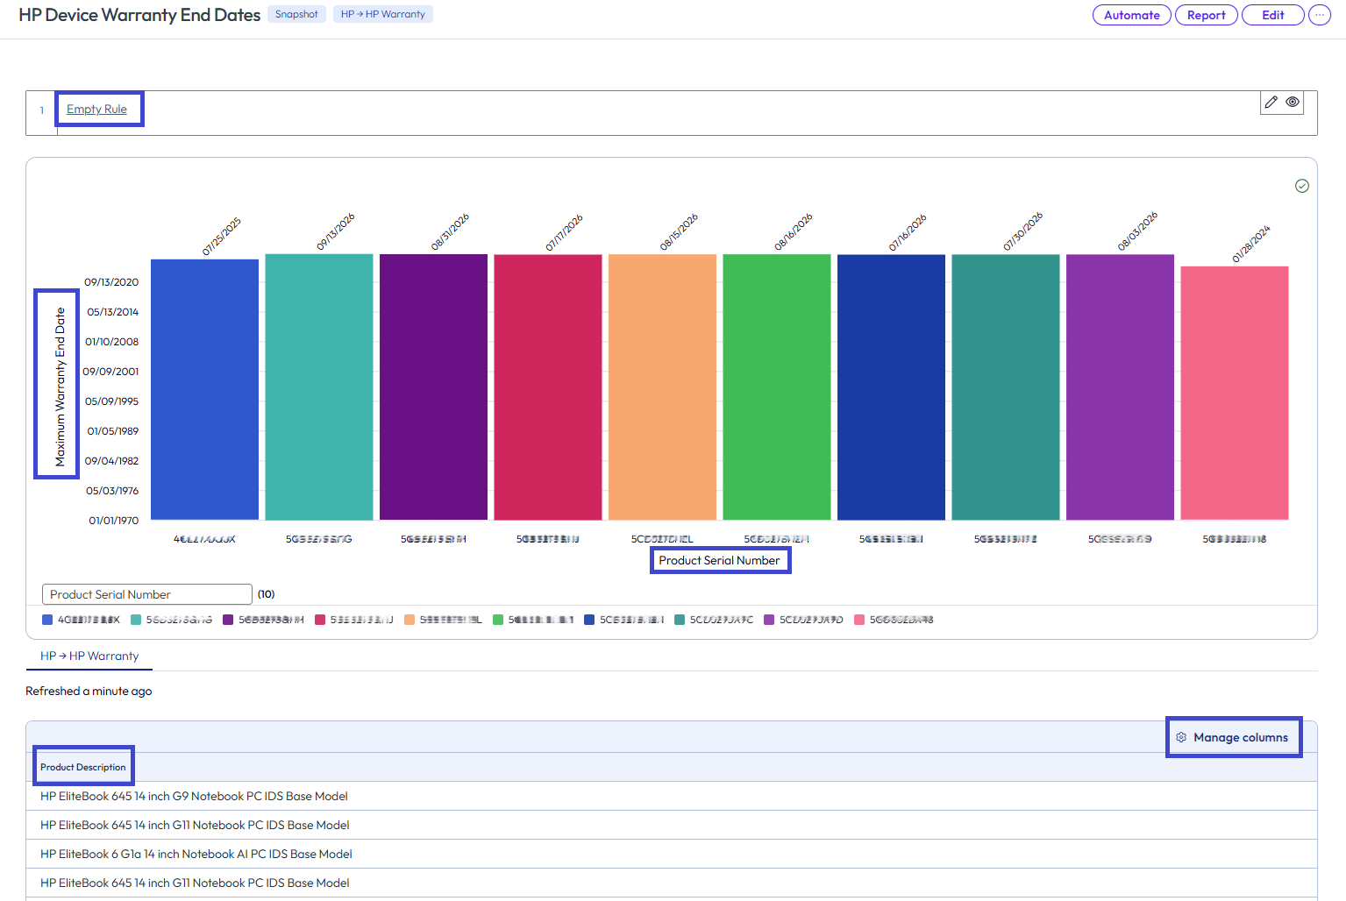Select the dark purple bar labeled 08/31/2026

[x=433, y=387]
